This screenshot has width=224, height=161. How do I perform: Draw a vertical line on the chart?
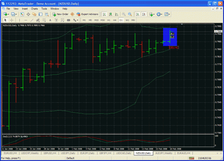pyautogui.click(x=19, y=20)
